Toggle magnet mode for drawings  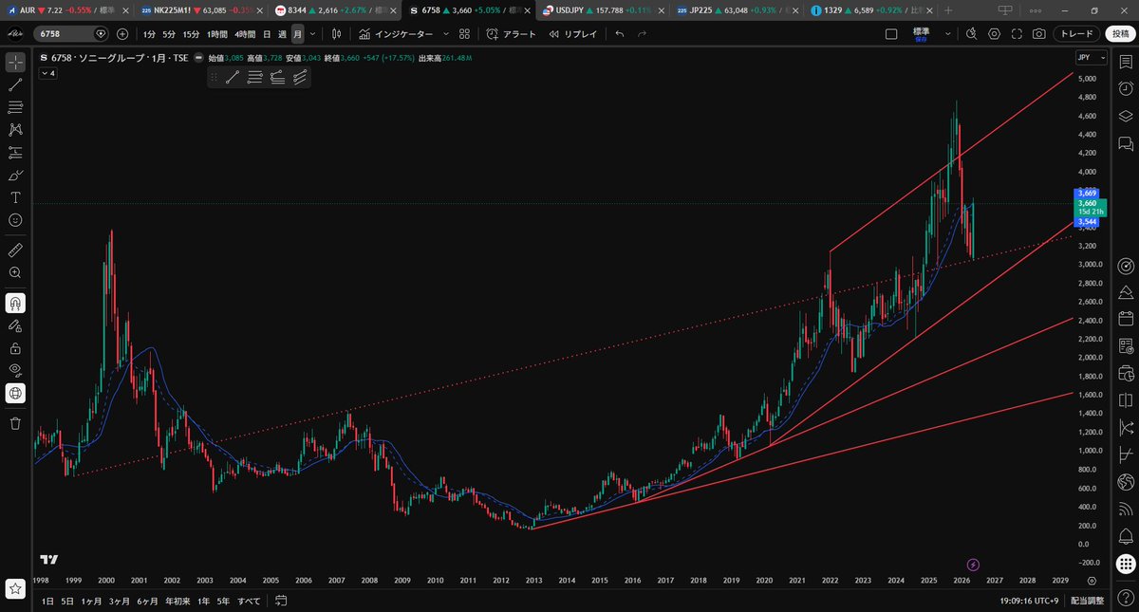(x=15, y=303)
